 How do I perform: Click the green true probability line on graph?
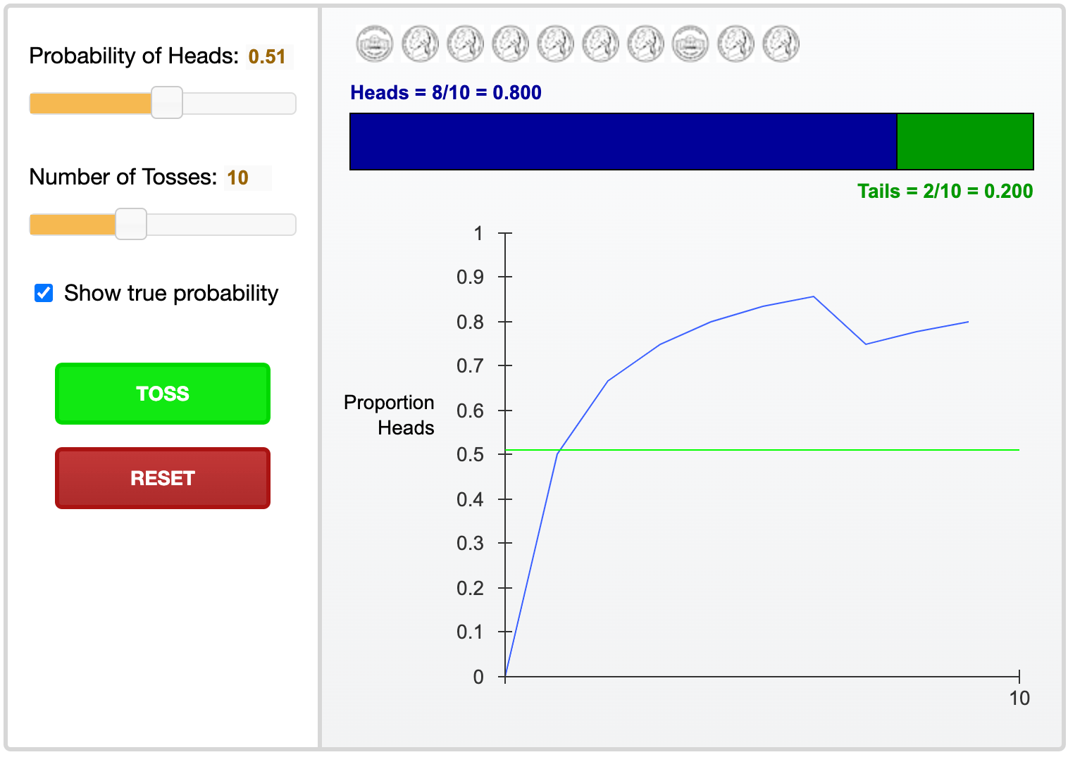[762, 449]
